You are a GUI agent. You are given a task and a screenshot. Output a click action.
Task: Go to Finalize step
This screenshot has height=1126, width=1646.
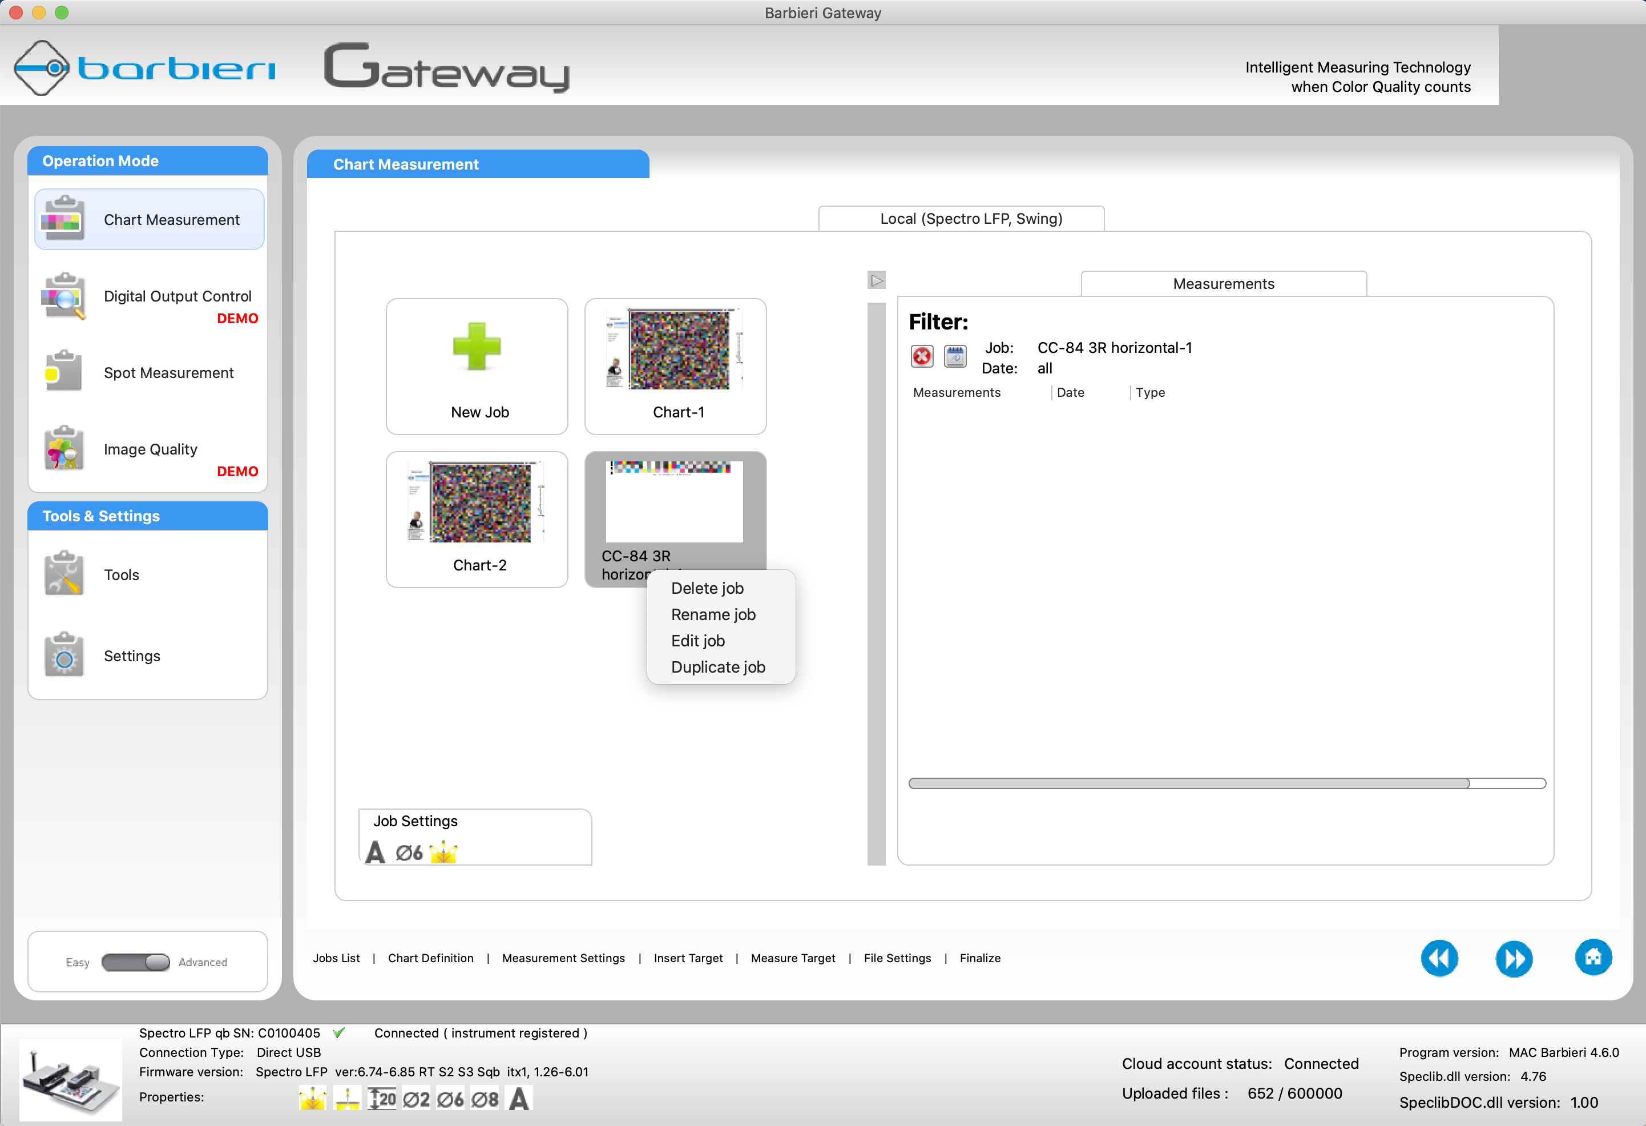pyautogui.click(x=979, y=958)
